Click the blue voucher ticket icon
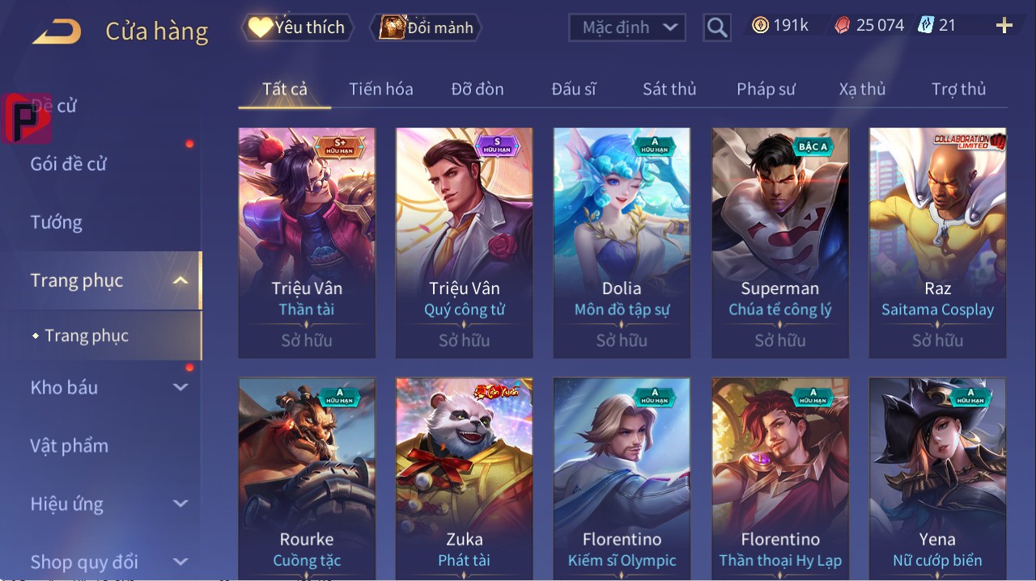This screenshot has height=581, width=1036. pyautogui.click(x=926, y=26)
